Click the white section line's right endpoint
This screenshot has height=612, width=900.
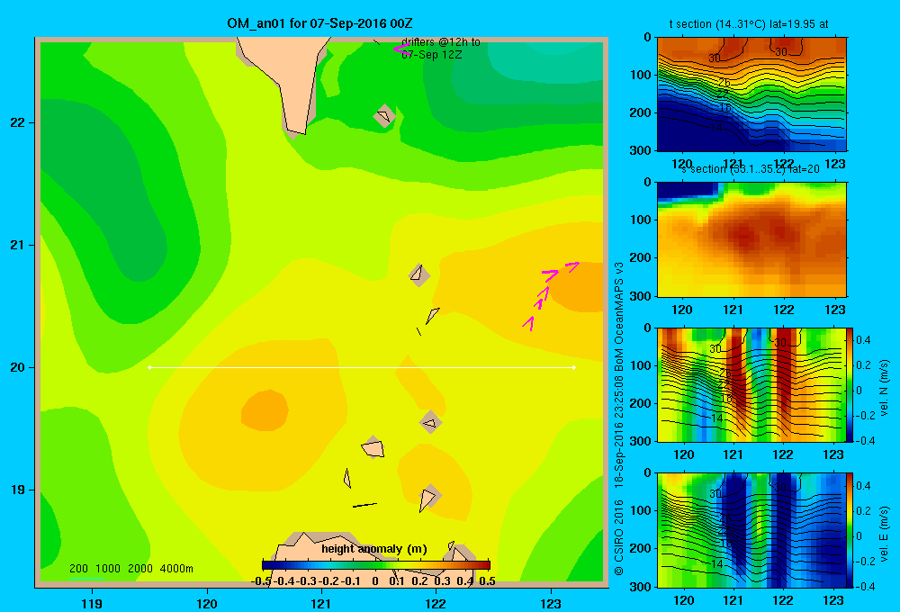574,367
